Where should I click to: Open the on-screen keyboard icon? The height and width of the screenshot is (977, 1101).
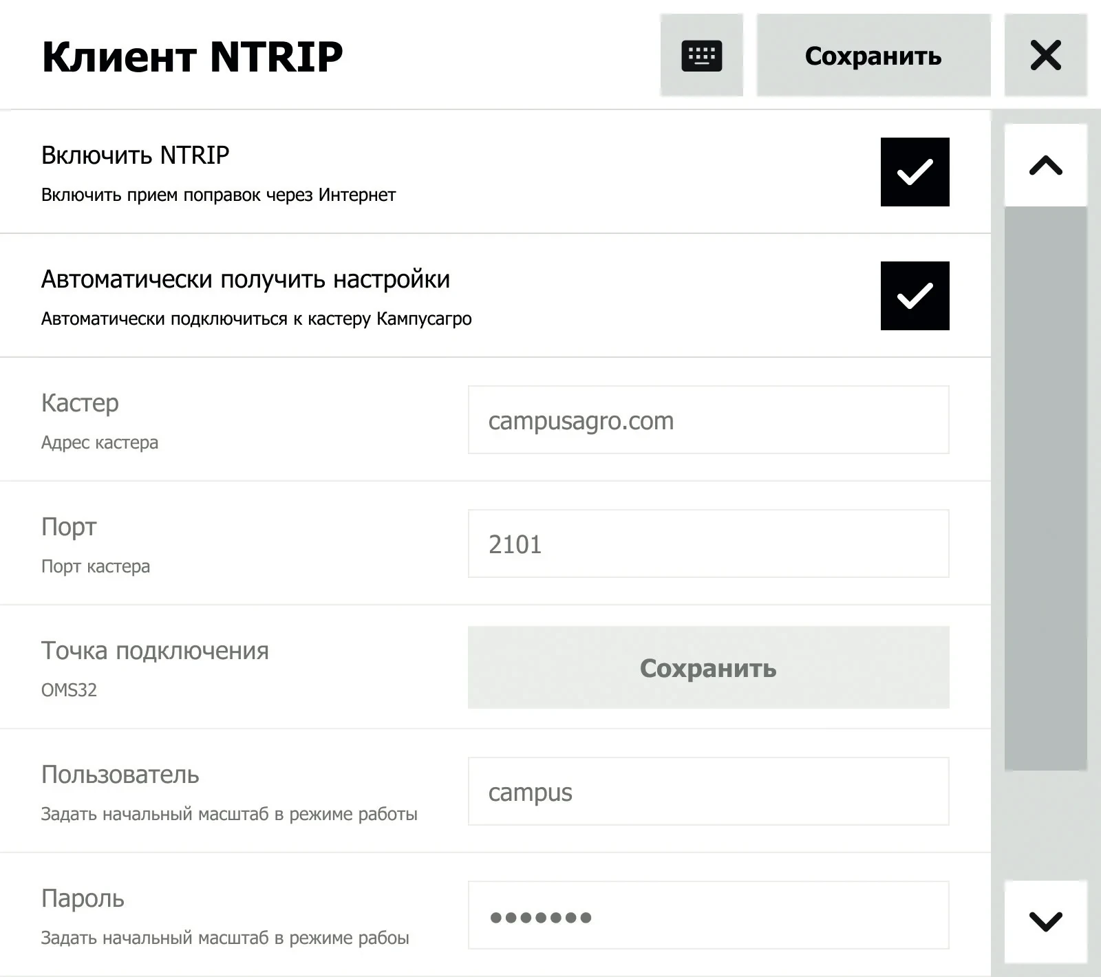701,55
